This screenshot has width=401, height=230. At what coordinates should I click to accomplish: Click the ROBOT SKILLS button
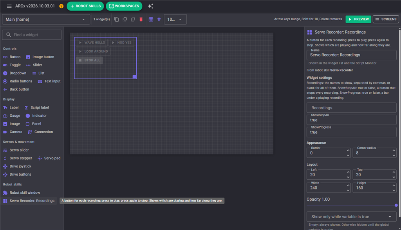click(85, 6)
